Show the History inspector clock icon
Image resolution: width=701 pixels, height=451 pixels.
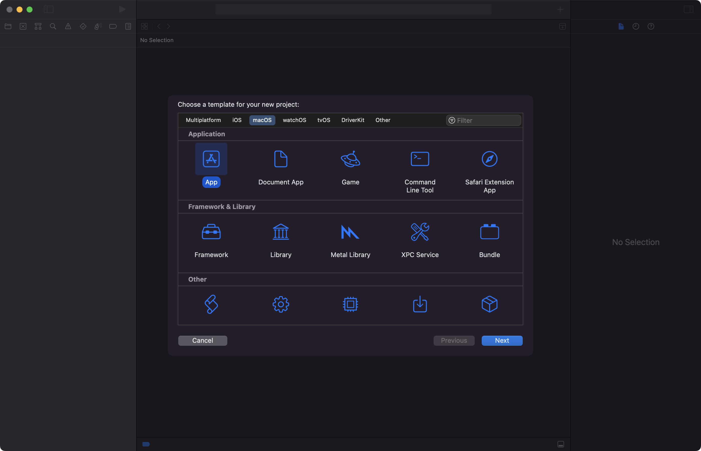pos(636,26)
